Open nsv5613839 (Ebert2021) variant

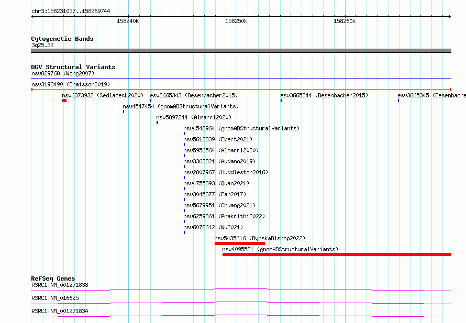[218, 139]
